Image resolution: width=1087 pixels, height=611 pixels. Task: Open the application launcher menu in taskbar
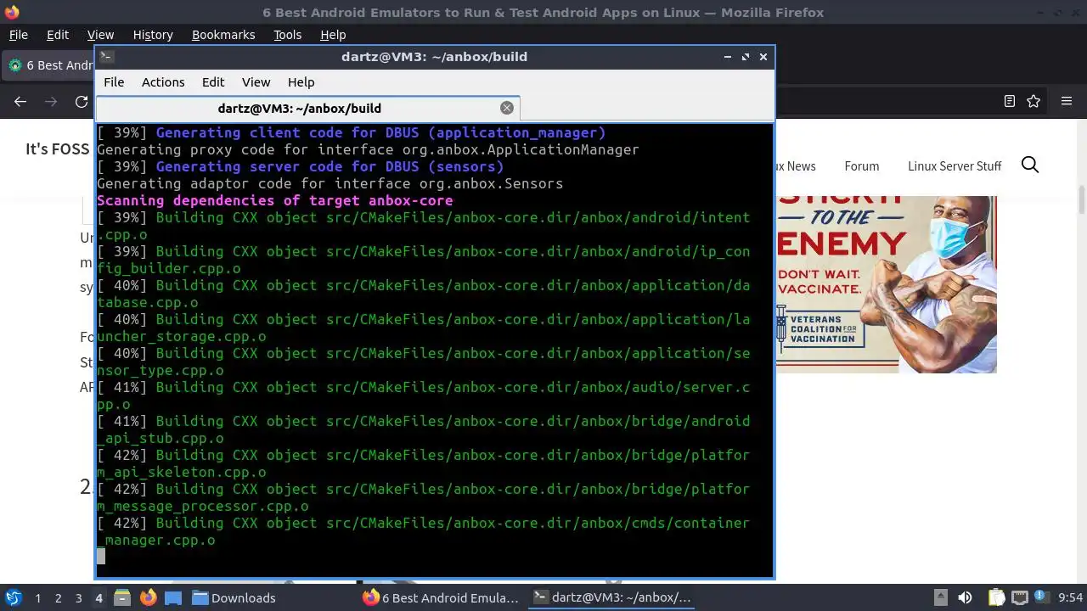13,597
